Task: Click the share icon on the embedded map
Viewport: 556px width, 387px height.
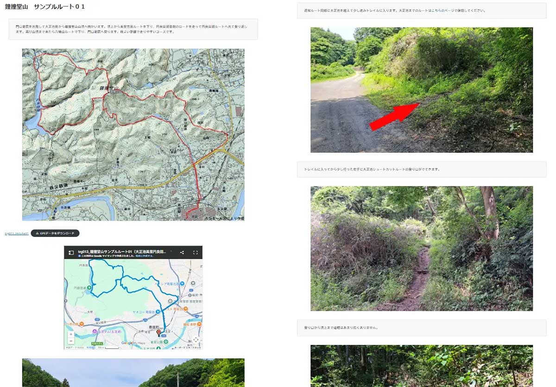Action: tap(182, 253)
